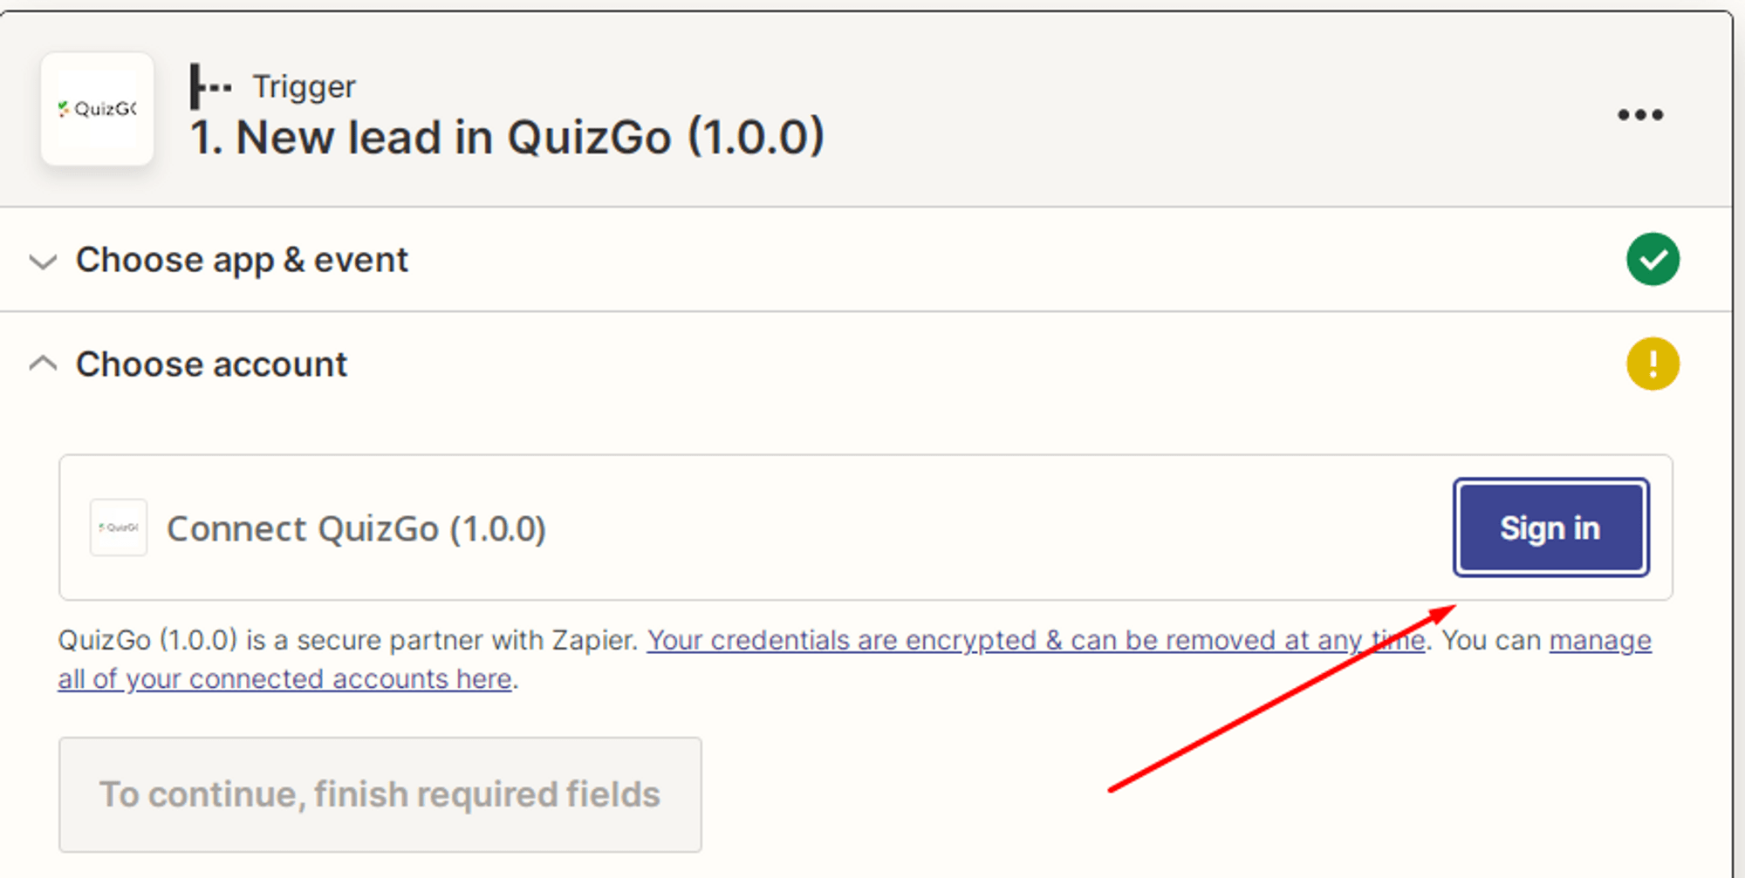Click the QuizGo app logo in header

tap(98, 109)
